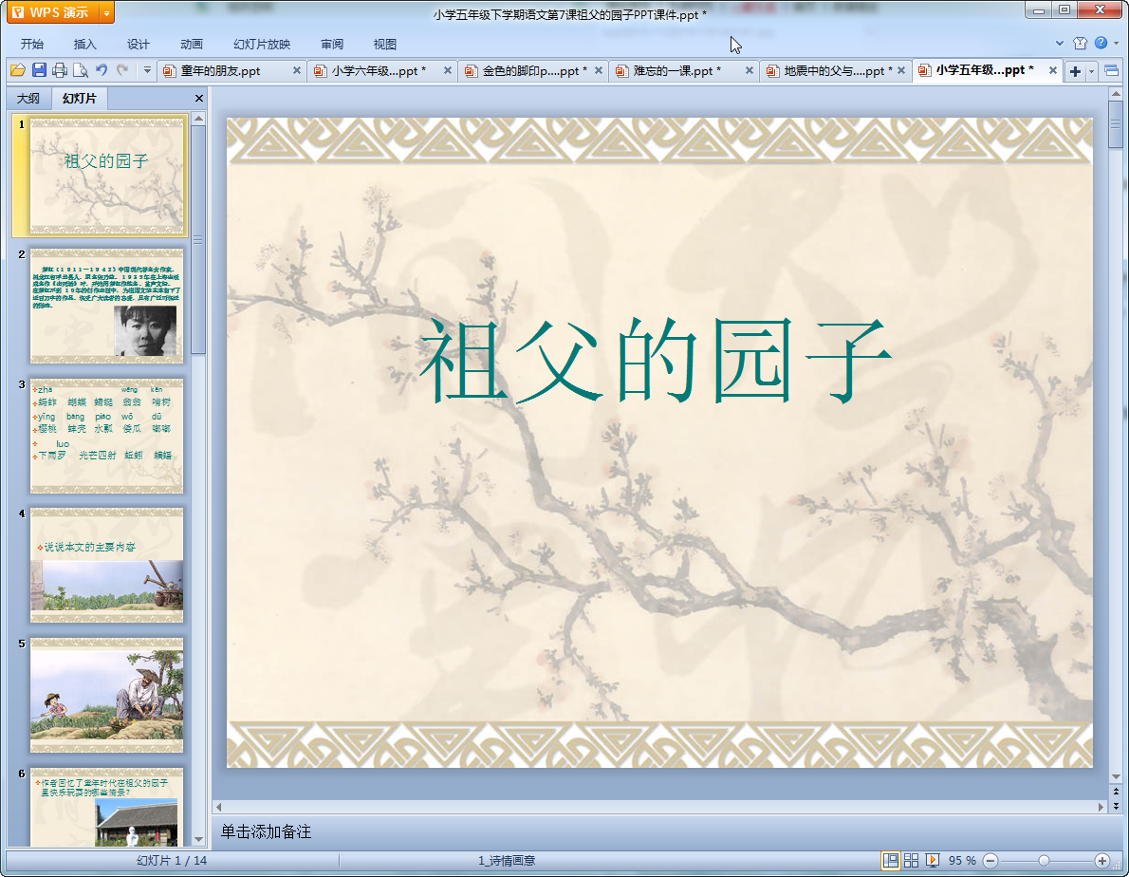Open the 插入 menu tab
The width and height of the screenshot is (1129, 877).
point(85,44)
